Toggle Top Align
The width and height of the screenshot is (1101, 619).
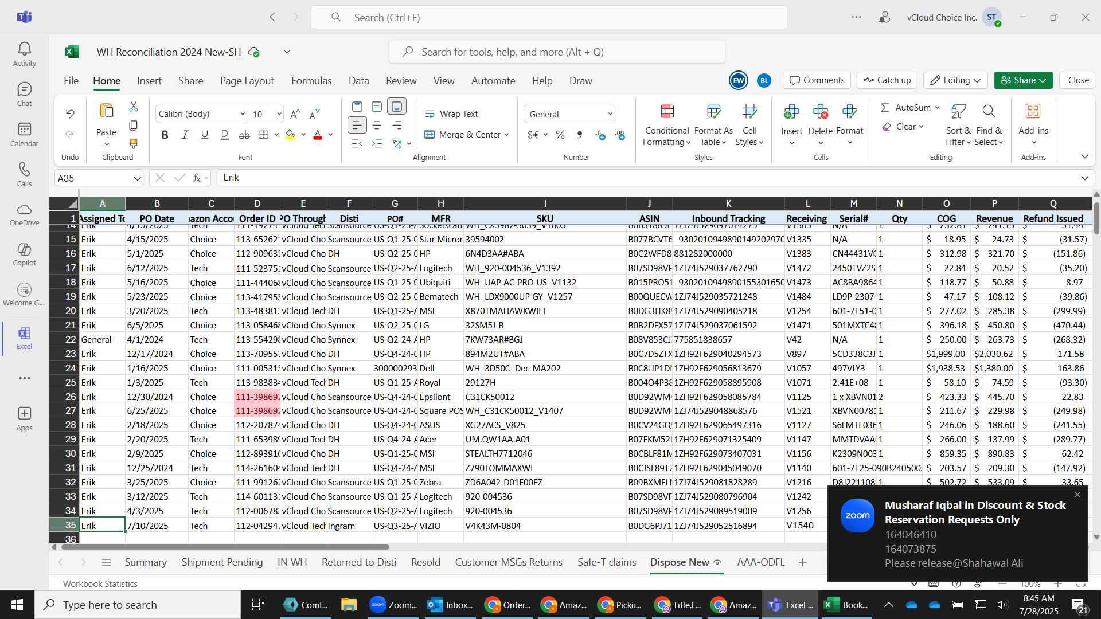coord(357,107)
